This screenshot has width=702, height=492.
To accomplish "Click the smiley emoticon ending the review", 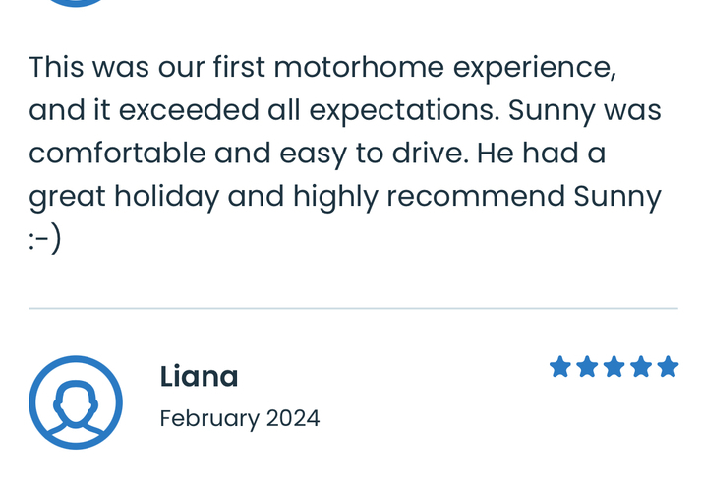I will click(45, 239).
